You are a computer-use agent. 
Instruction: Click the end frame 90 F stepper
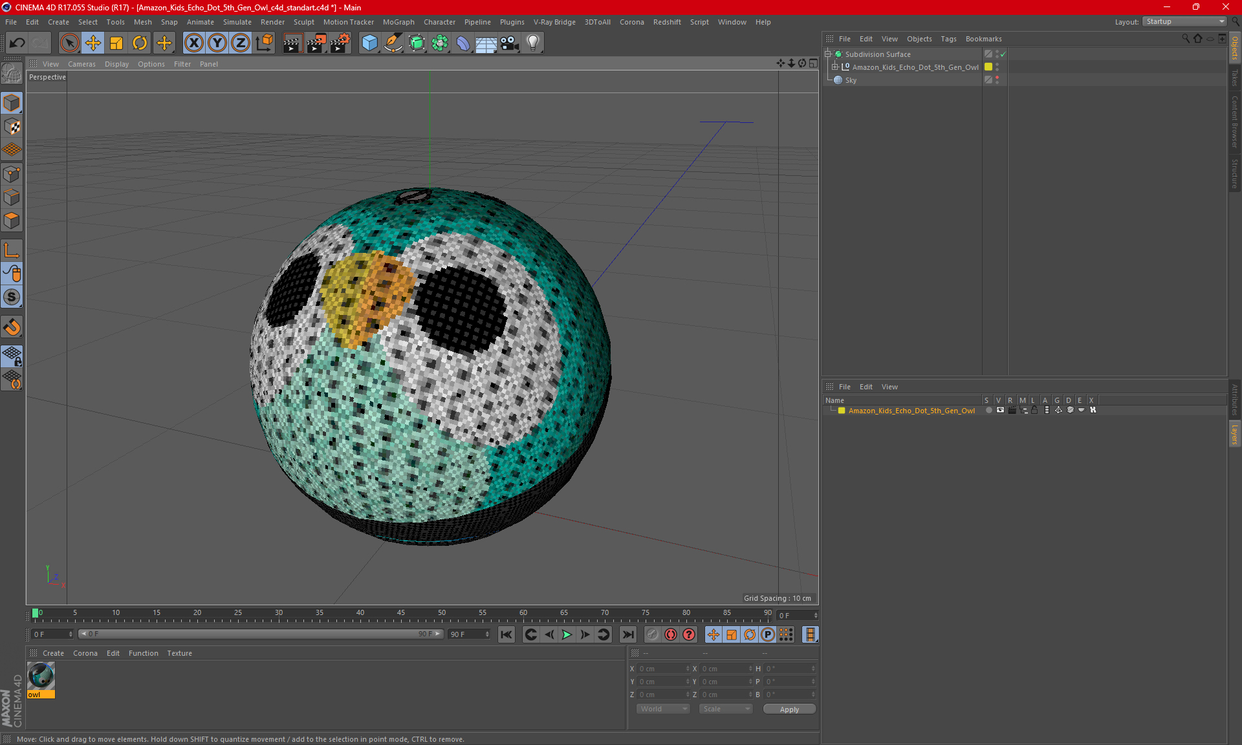[487, 634]
